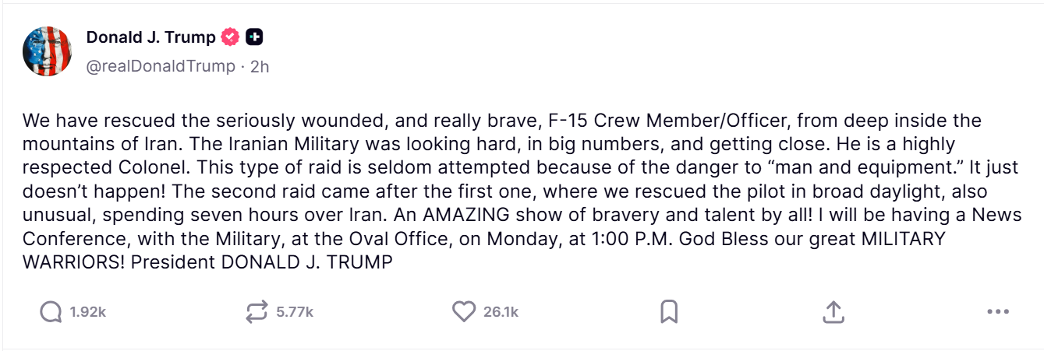Screen dimensions: 1044x351
Task: Click the black plus badge beside the name
Action: click(254, 37)
